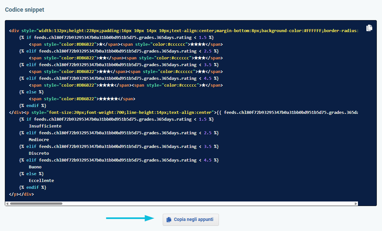The height and width of the screenshot is (231, 382).
Task: Click the Mediocre line in the snippet
Action: [39, 140]
